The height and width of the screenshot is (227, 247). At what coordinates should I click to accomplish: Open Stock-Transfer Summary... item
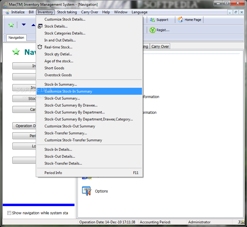click(x=89, y=133)
